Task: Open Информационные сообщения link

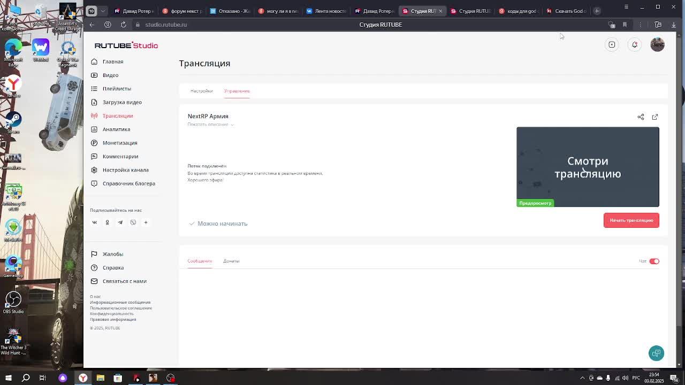Action: pos(120,302)
